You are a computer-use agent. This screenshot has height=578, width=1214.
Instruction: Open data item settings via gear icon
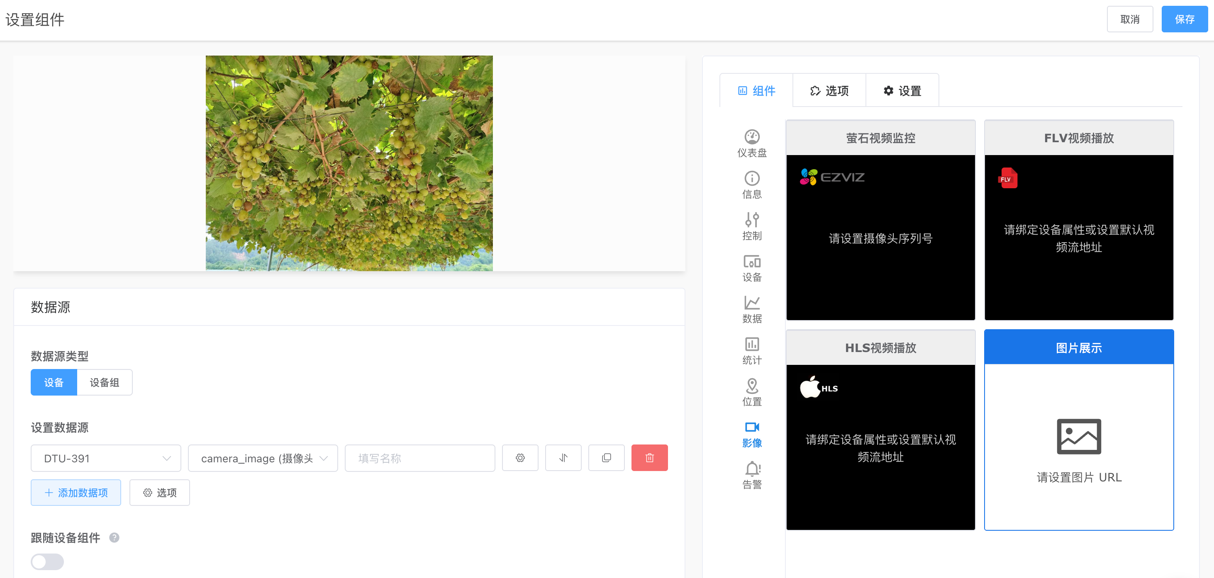pyautogui.click(x=520, y=457)
